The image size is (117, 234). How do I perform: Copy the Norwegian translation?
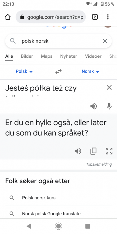(x=93, y=151)
